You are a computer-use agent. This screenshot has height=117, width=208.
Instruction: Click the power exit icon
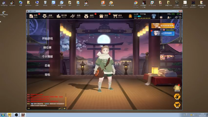pyautogui.click(x=180, y=17)
